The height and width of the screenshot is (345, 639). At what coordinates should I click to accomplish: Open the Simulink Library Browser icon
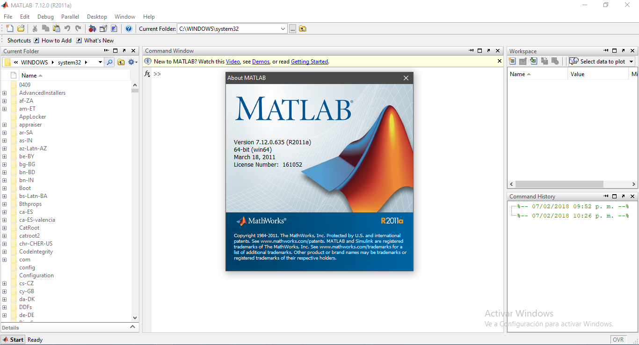(92, 28)
